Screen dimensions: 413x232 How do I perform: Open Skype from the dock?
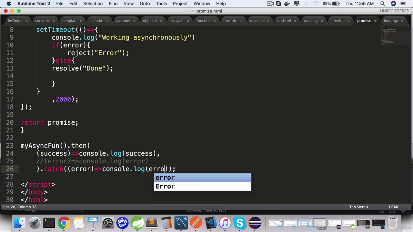click(240, 223)
